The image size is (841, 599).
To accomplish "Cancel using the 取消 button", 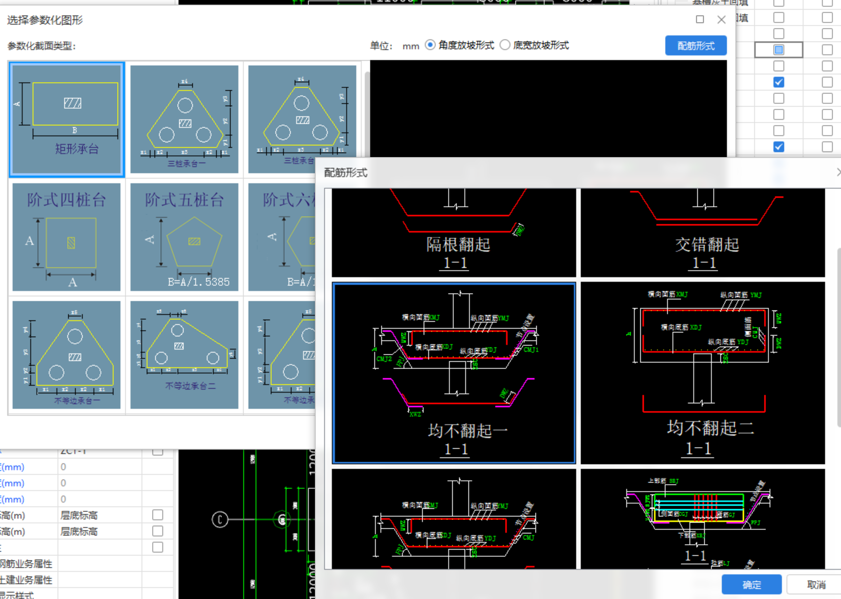I will 816,585.
